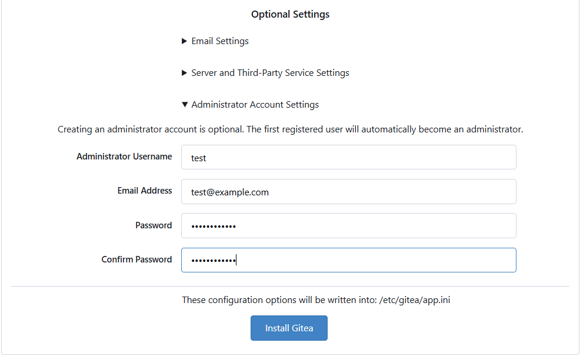Click the Optional Settings heading
The height and width of the screenshot is (356, 580).
pos(291,15)
